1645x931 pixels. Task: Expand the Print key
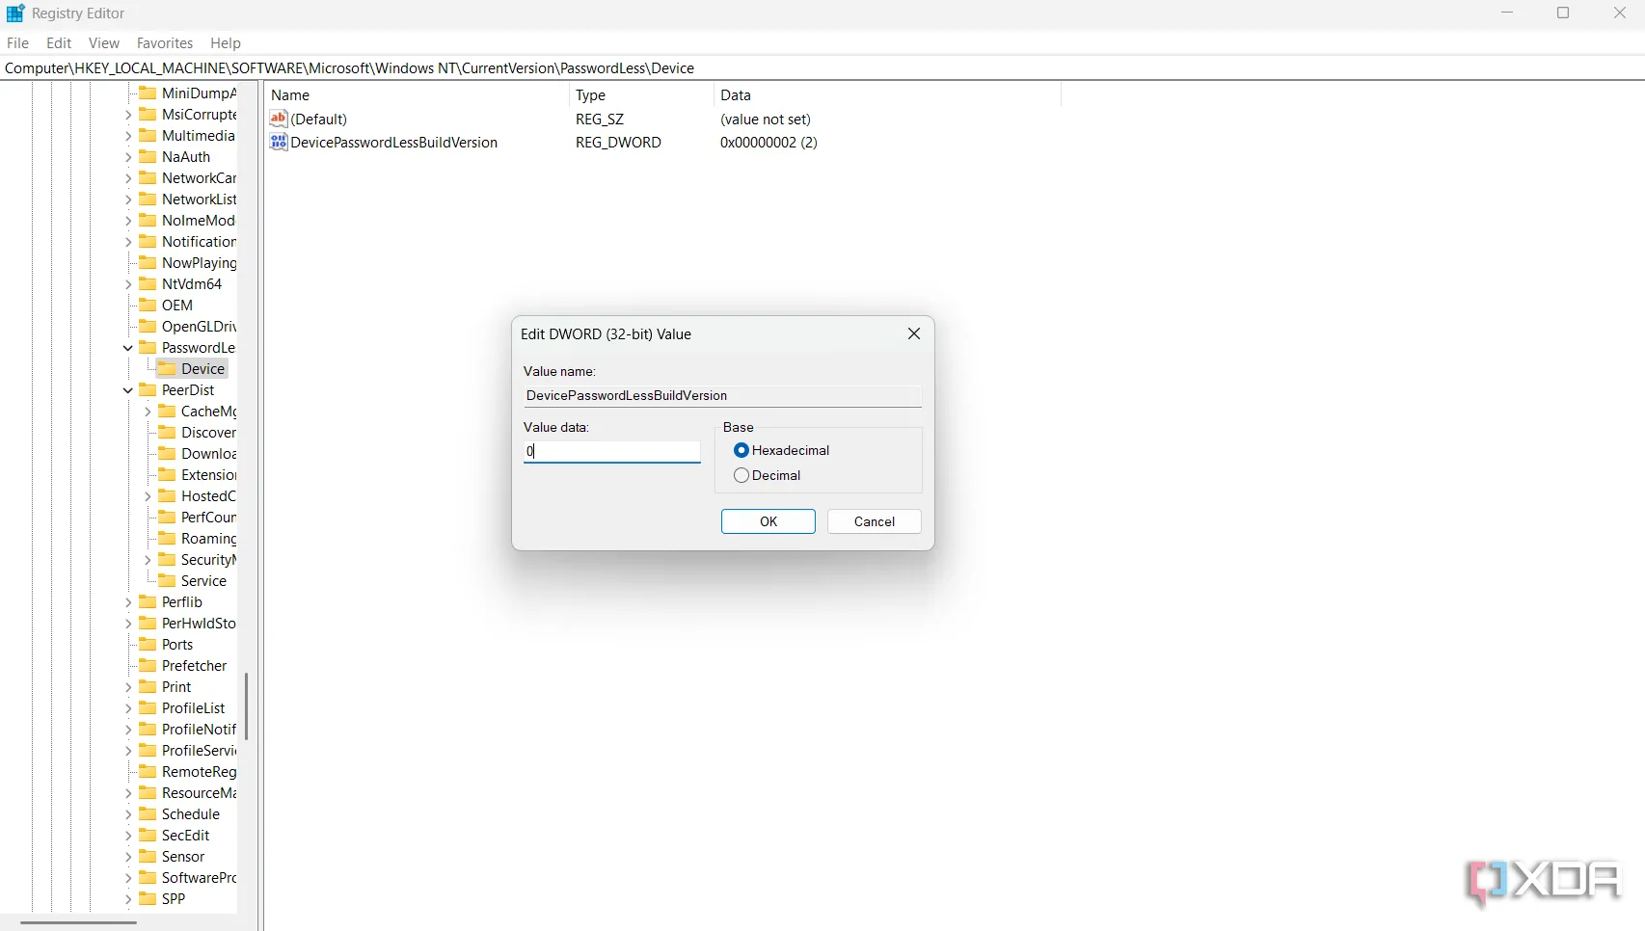pos(128,687)
